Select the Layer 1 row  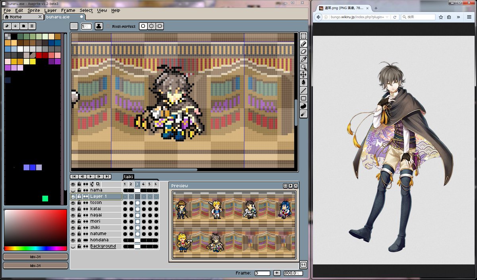(x=105, y=196)
